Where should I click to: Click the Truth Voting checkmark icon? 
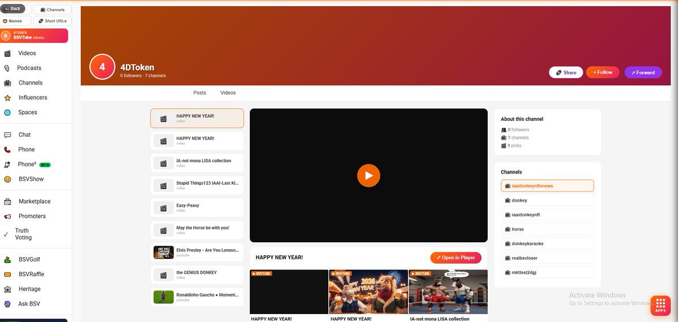tap(6, 234)
